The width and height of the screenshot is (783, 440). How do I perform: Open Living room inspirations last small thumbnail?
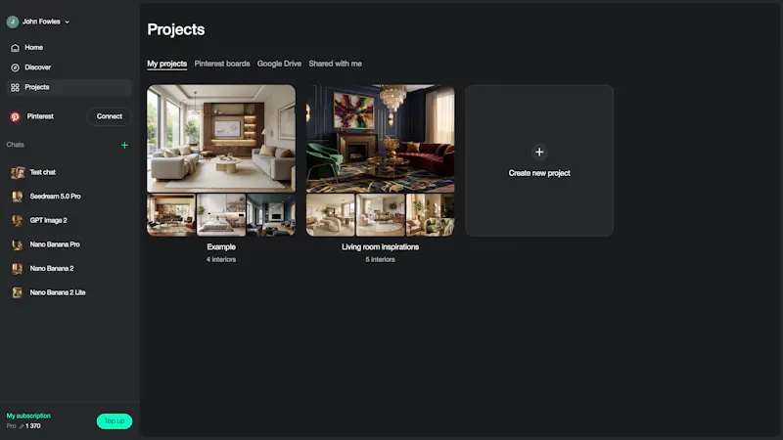(431, 215)
